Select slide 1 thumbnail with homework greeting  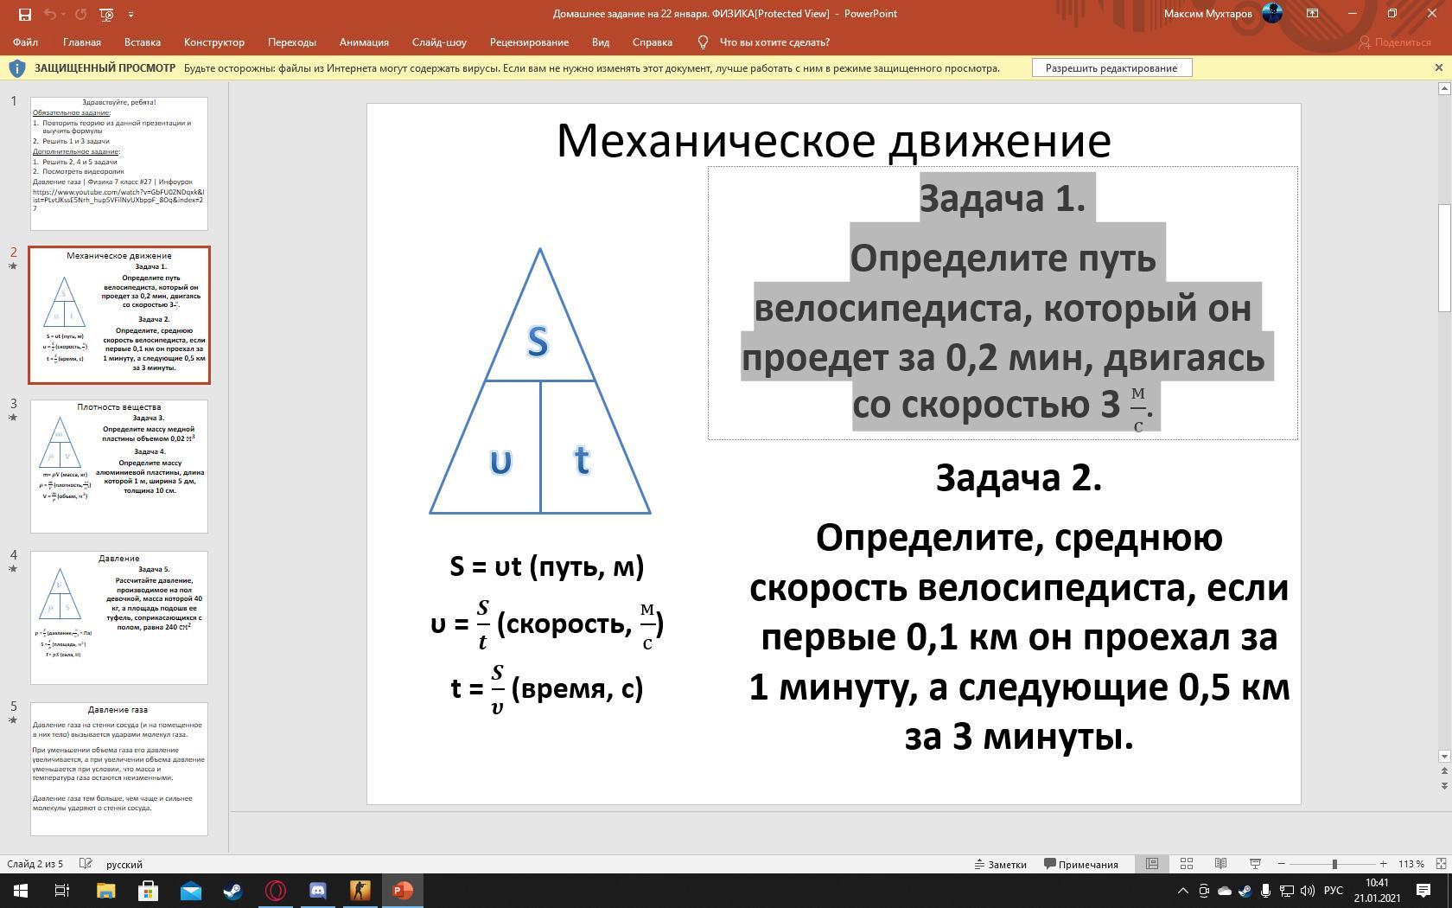[x=119, y=163]
